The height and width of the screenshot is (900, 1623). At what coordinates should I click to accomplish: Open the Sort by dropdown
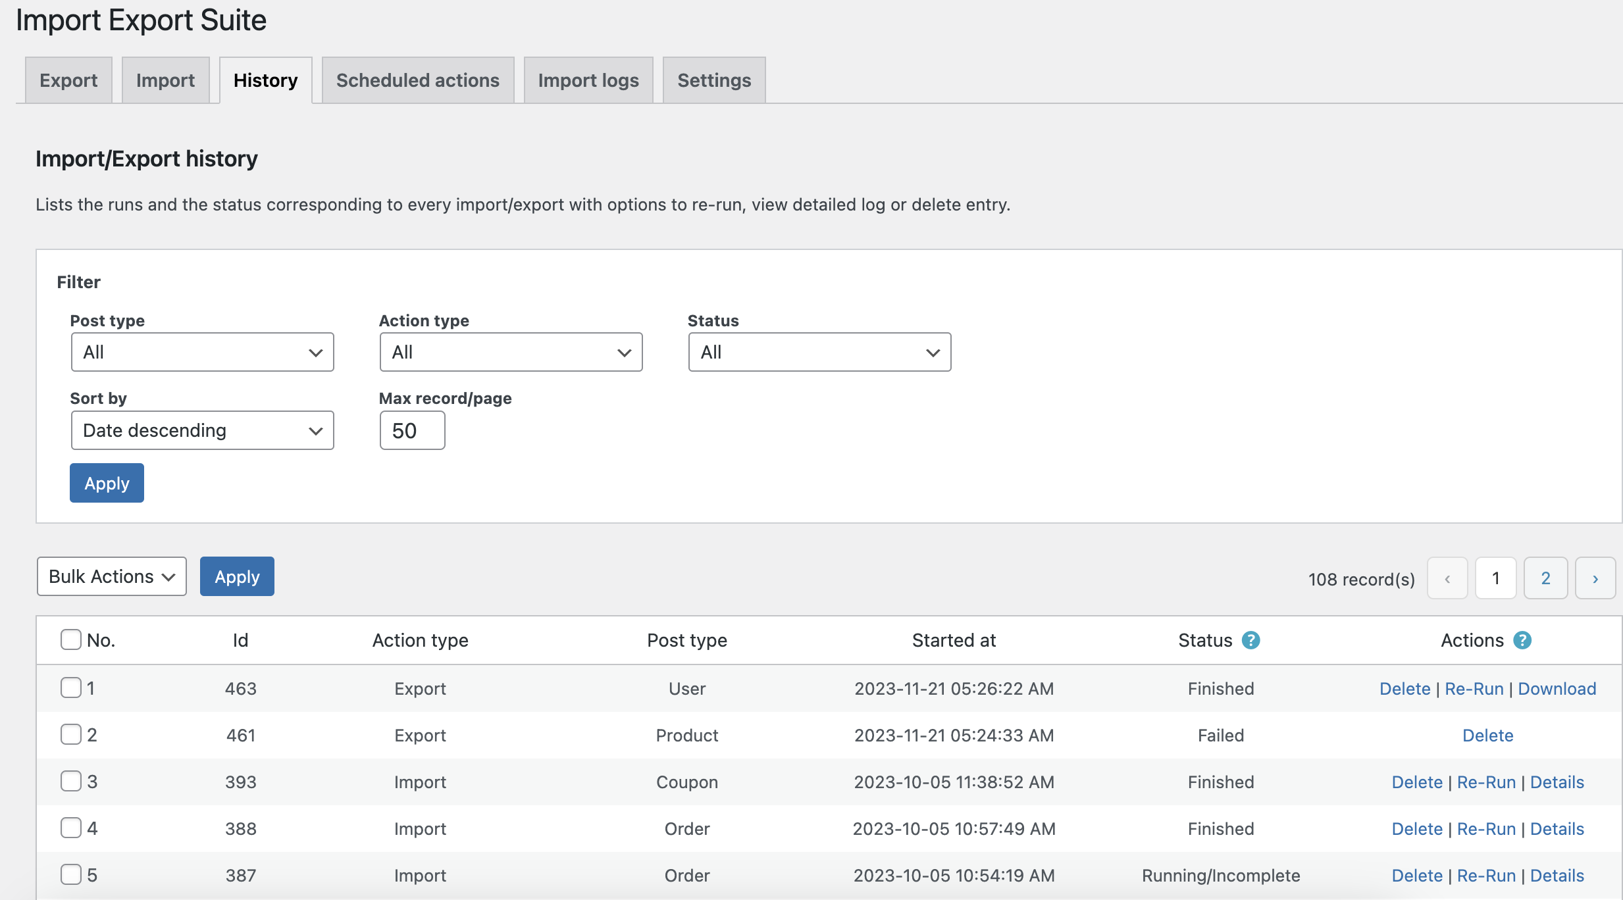[x=201, y=430]
